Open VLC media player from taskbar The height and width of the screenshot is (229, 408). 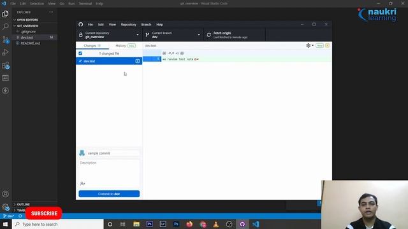[216, 224]
